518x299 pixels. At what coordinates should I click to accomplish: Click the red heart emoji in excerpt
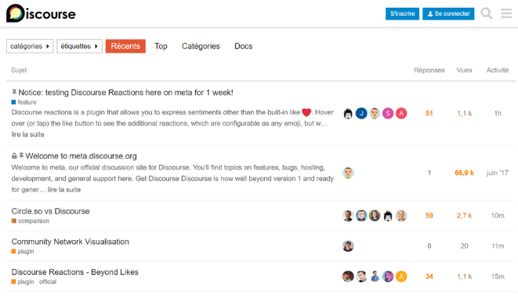[306, 112]
